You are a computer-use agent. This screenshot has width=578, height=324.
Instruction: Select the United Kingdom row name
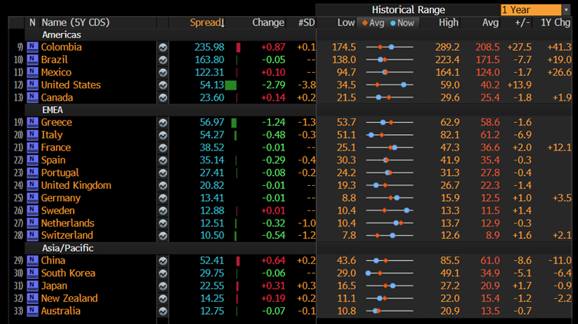point(76,185)
